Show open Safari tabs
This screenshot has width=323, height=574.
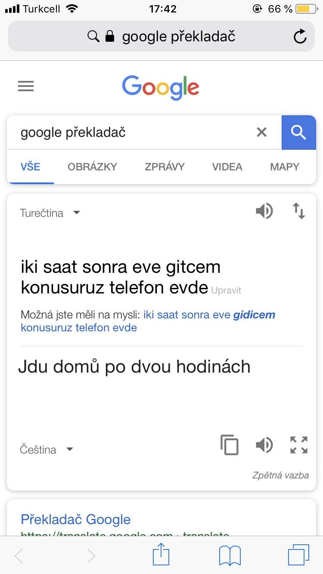click(298, 555)
